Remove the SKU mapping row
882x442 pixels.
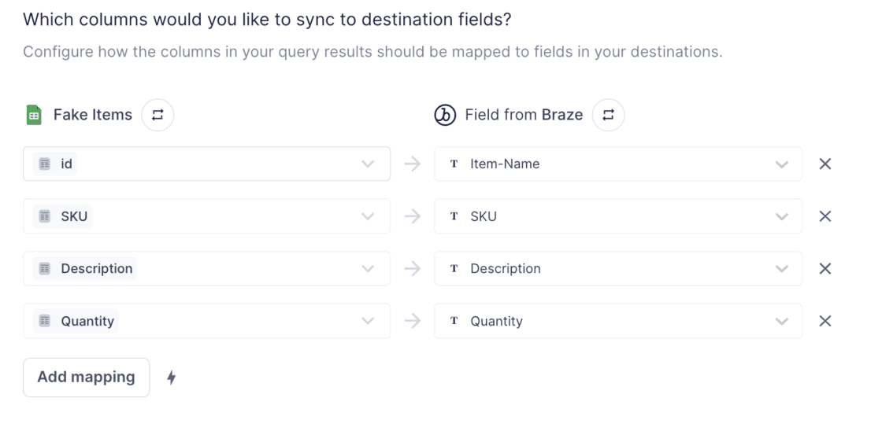[825, 216]
